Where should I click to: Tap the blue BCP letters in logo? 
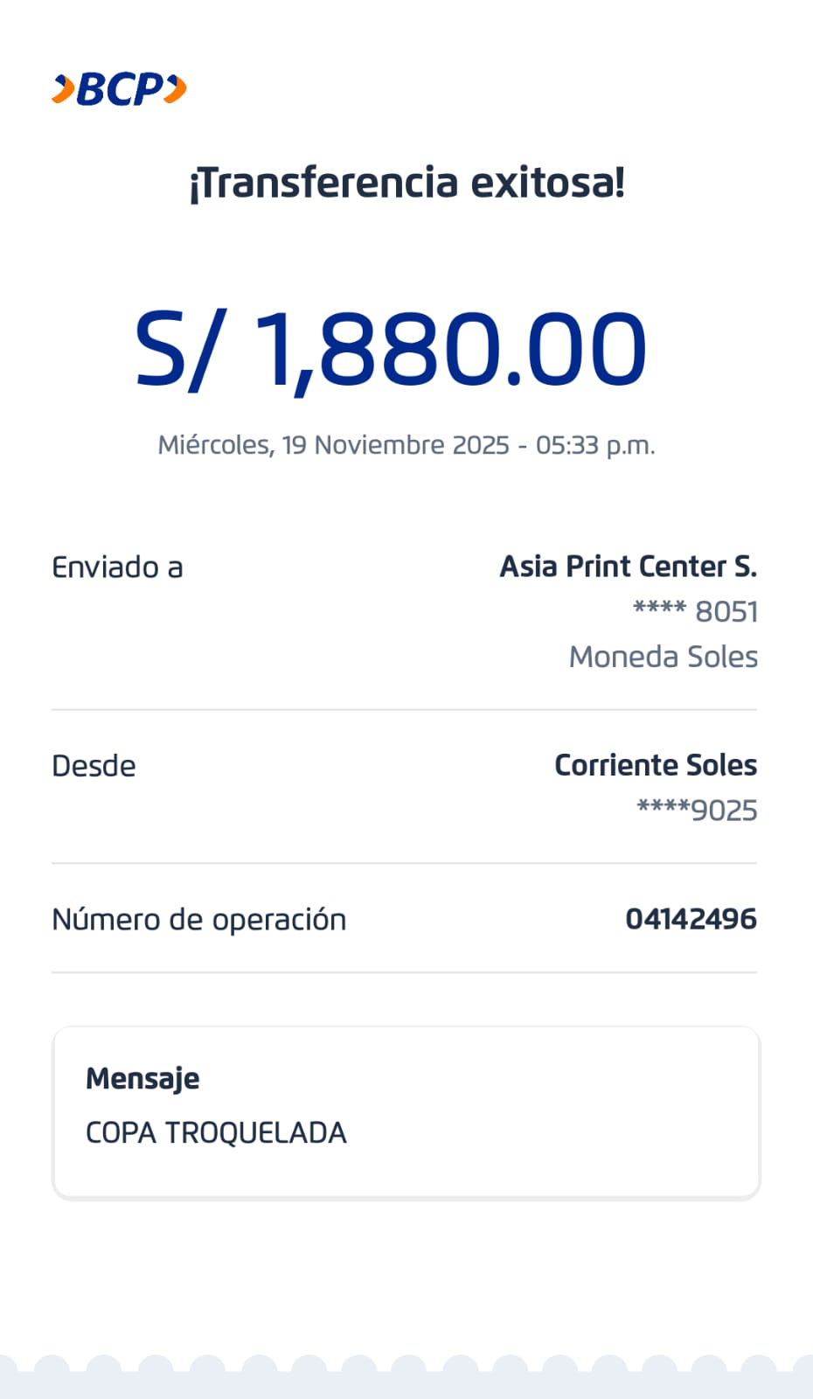(x=120, y=89)
